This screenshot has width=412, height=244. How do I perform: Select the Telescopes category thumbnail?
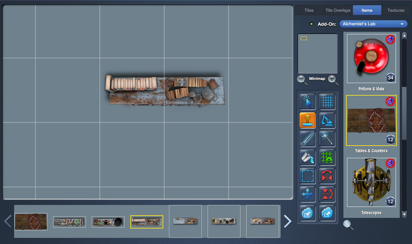point(371,182)
